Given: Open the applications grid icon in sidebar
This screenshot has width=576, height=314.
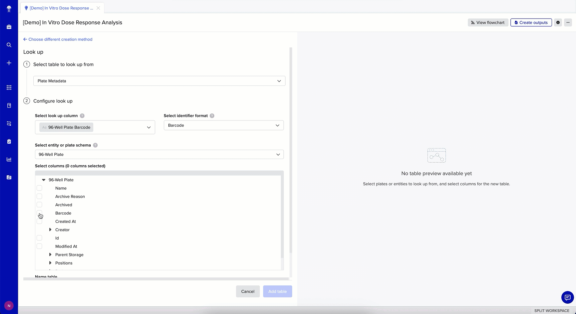Looking at the screenshot, I should coord(9,87).
